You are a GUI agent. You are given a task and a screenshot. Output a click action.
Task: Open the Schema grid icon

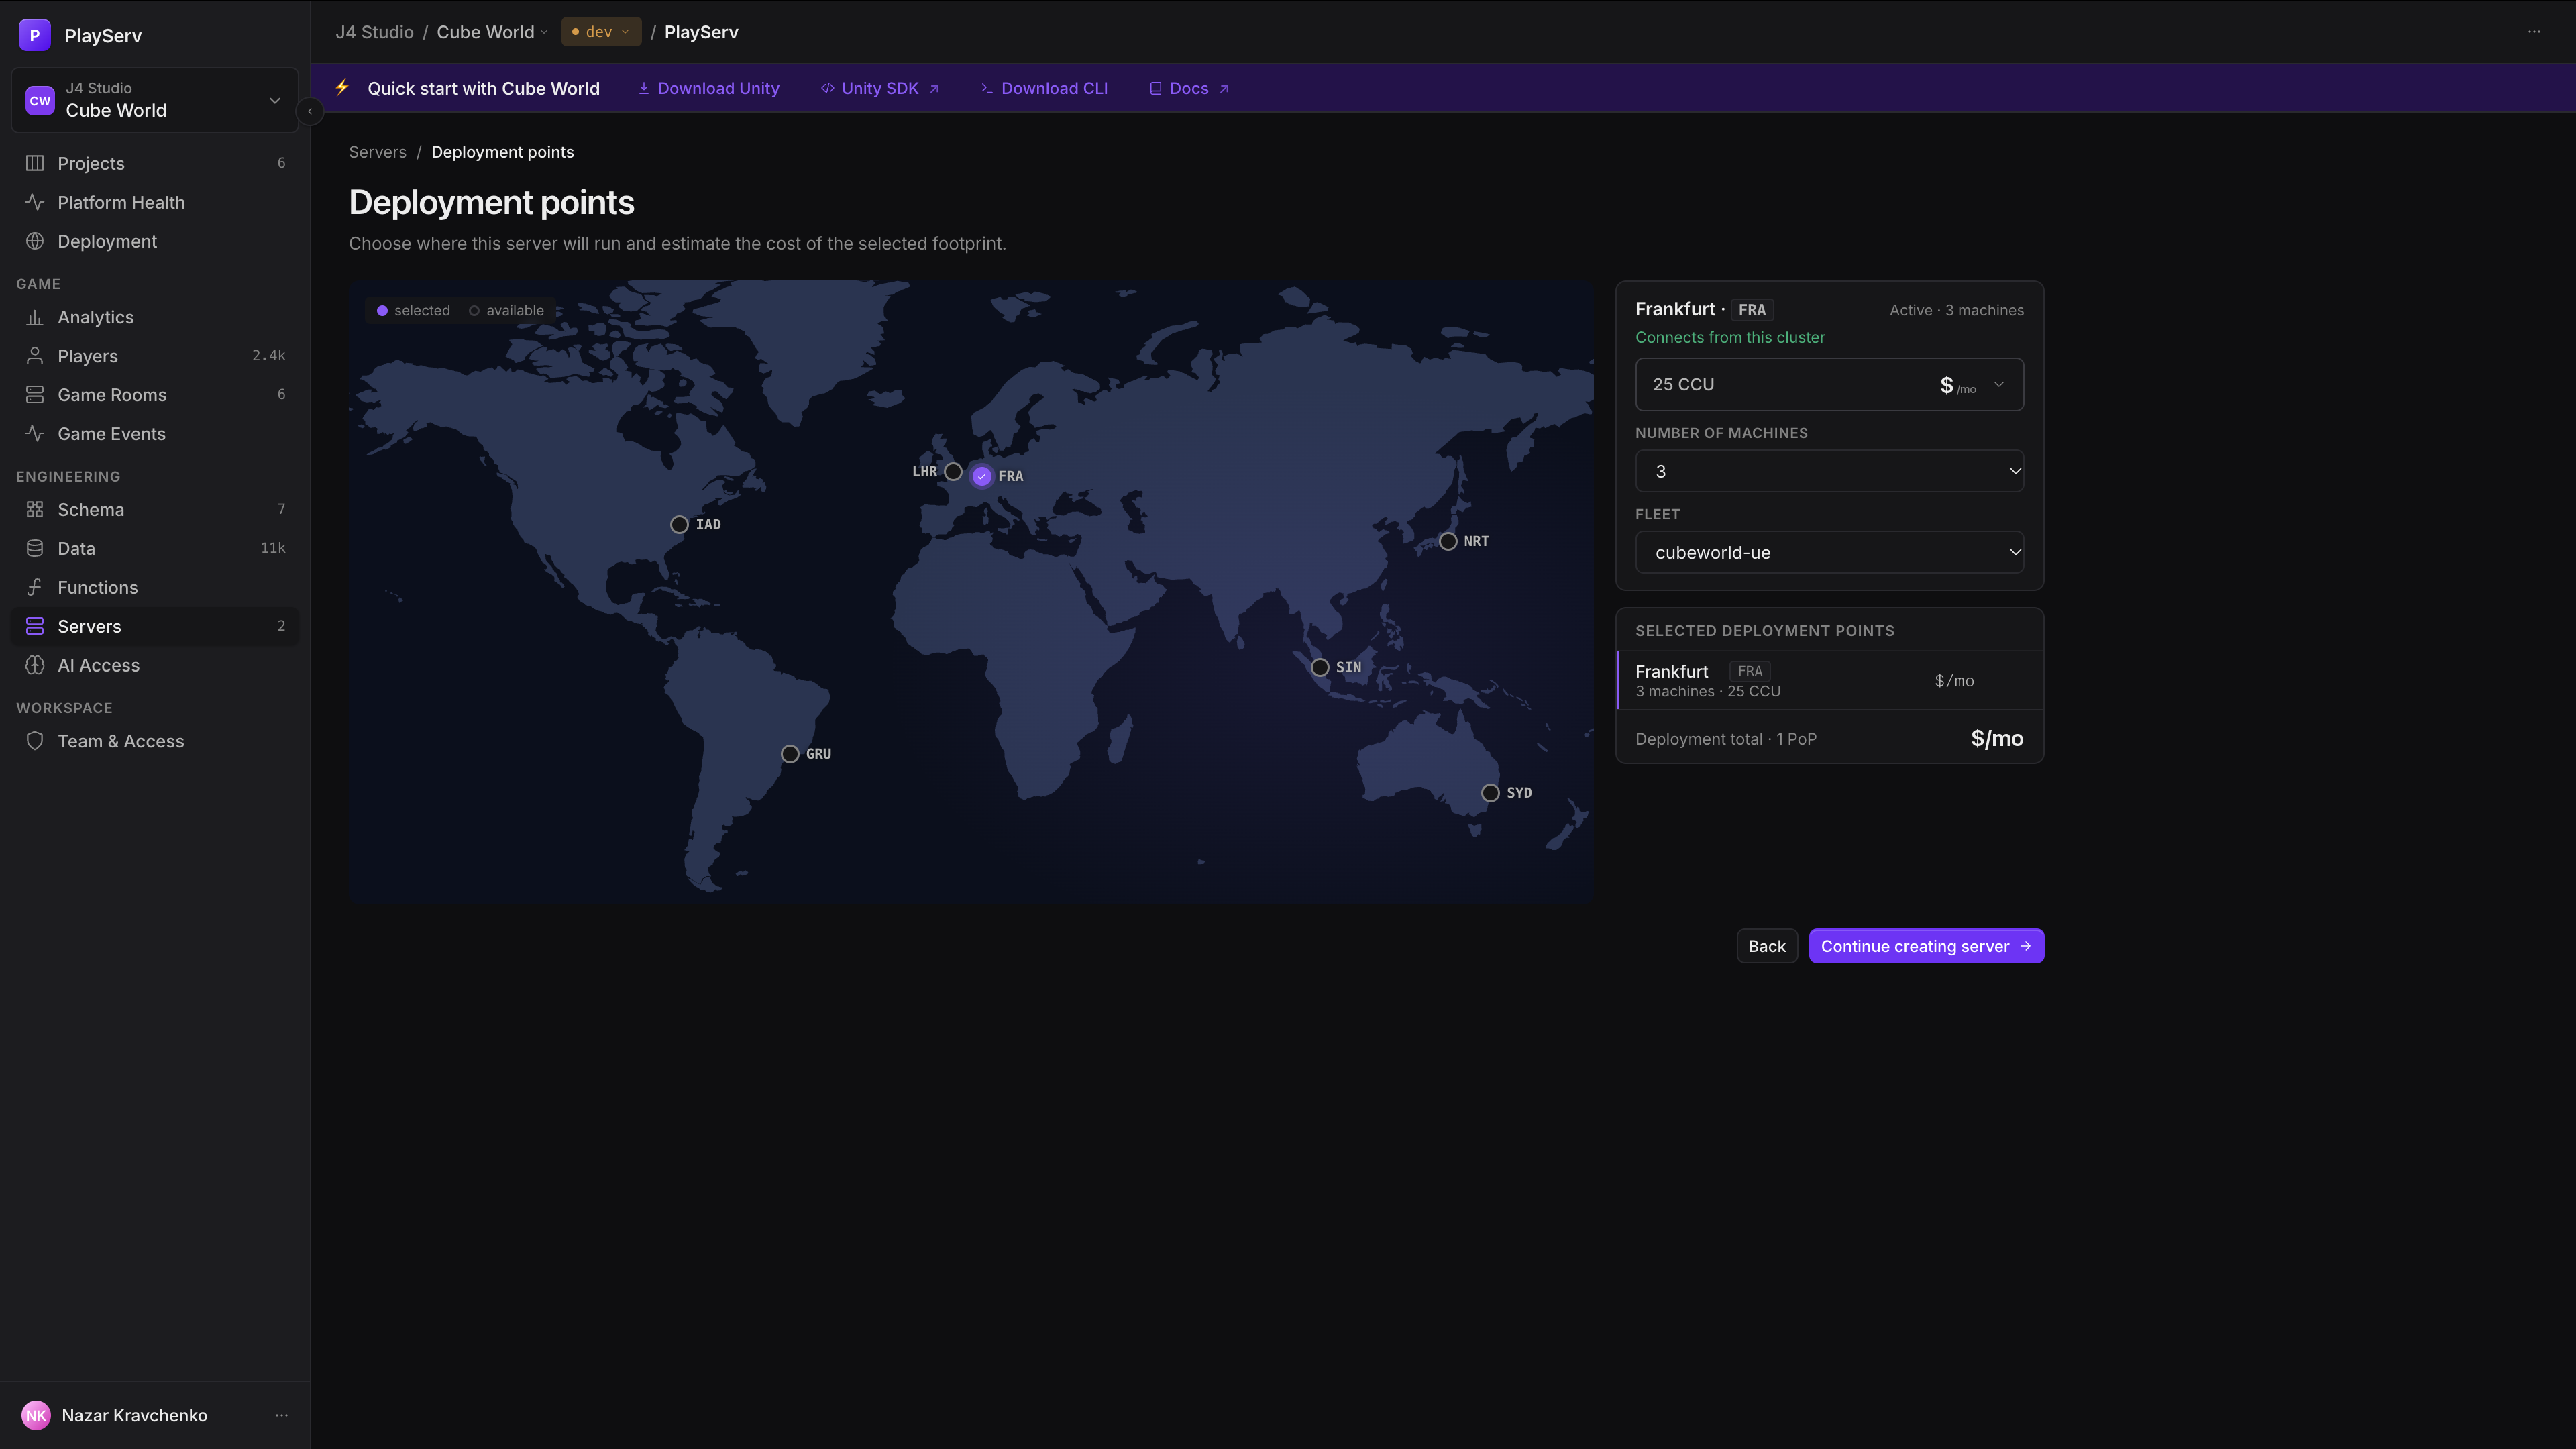click(35, 509)
